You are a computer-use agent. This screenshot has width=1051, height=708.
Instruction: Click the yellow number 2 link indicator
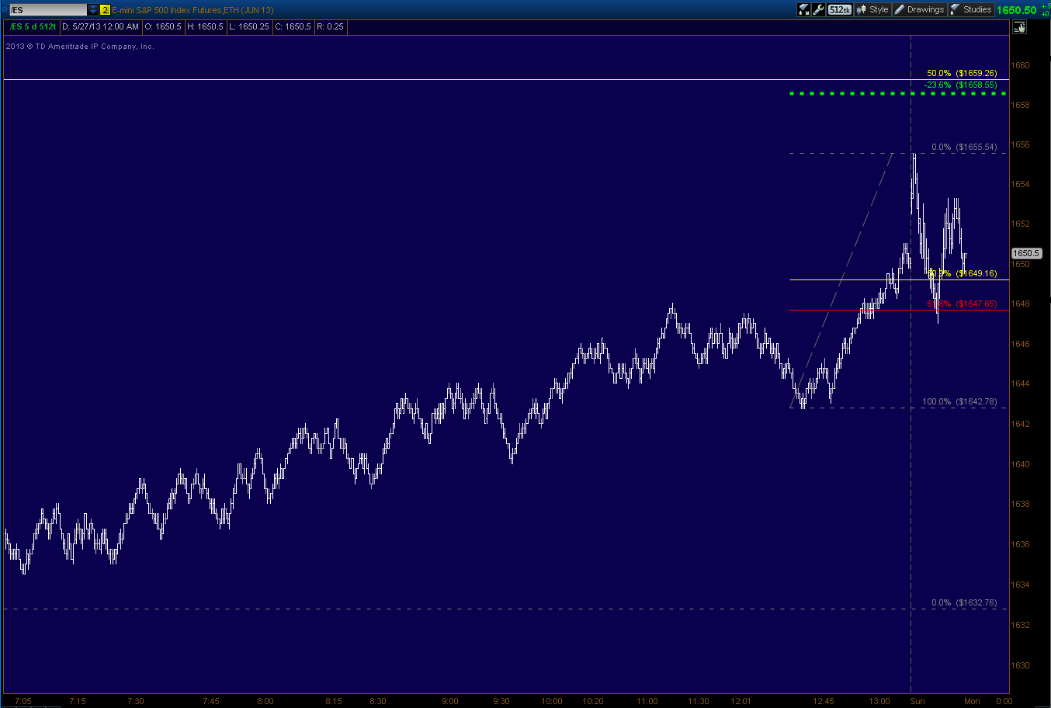tap(105, 10)
